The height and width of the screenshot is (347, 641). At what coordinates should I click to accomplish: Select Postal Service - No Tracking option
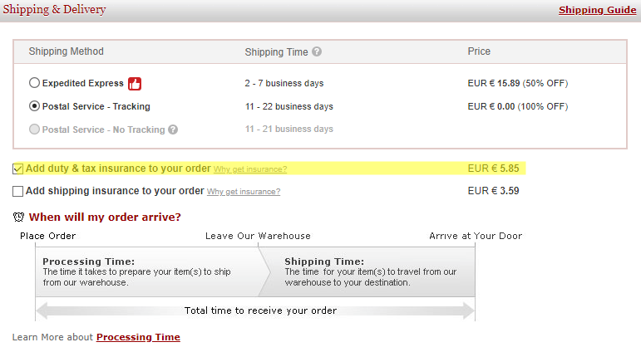point(34,130)
